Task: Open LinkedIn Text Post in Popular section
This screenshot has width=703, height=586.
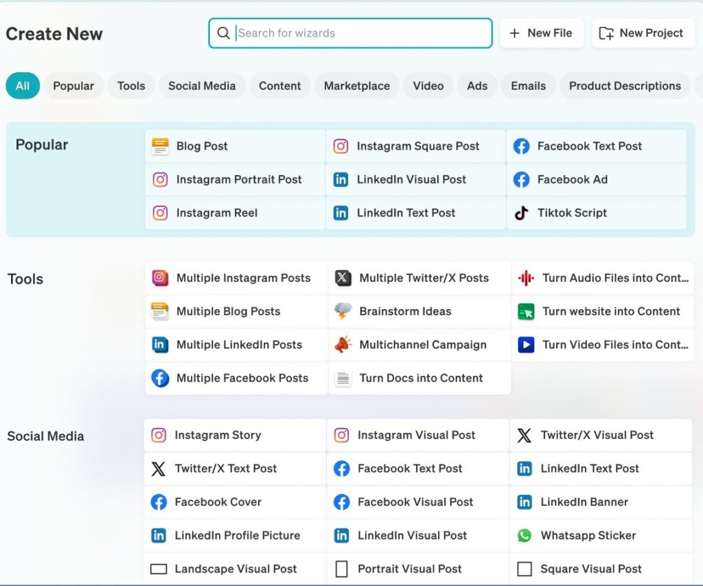Action: coord(416,213)
